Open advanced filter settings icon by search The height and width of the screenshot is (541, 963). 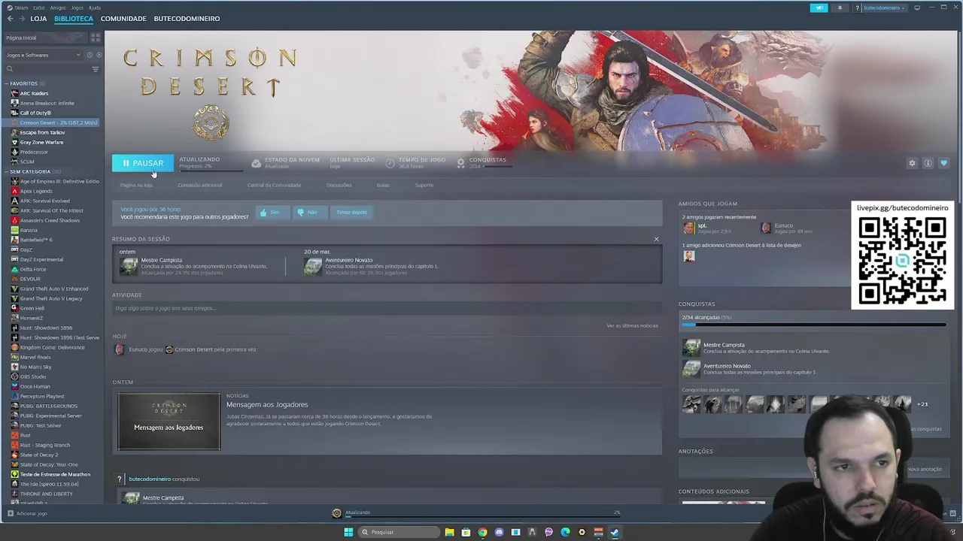[x=96, y=69]
